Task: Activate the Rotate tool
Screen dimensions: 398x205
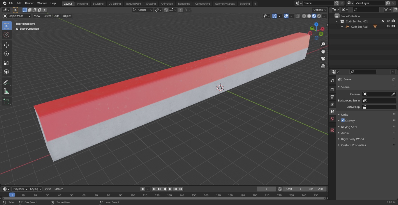Action: tap(6, 54)
